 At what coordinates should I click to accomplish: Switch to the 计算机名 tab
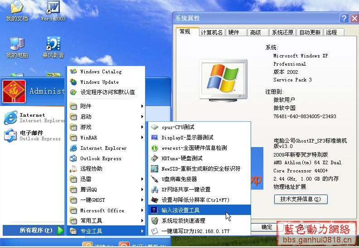(212, 32)
